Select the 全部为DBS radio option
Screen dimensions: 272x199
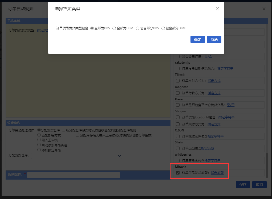[92, 28]
